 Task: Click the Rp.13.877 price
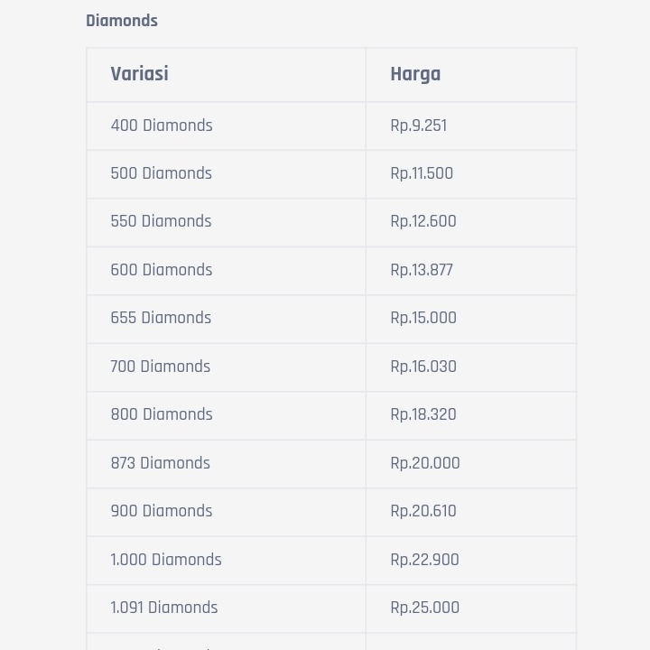pos(422,270)
